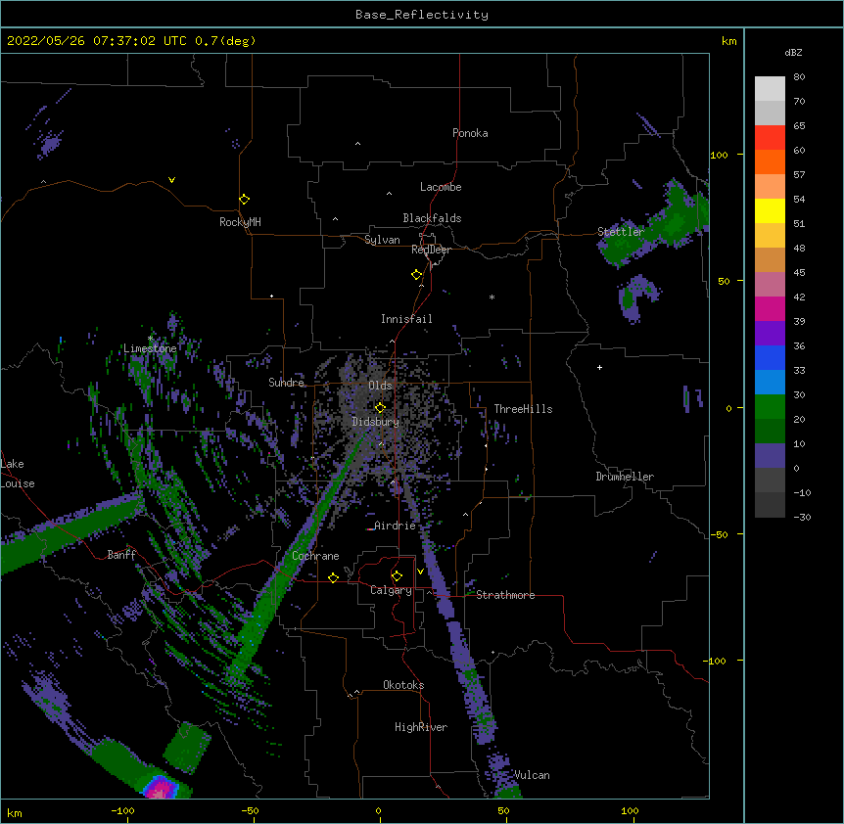Select the yellow 51-54 dBZ swatch
Viewport: 844px width, 824px height.
(x=770, y=210)
